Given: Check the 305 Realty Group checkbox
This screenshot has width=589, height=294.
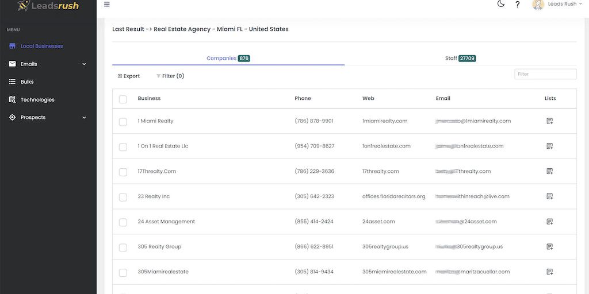Looking at the screenshot, I should (123, 247).
